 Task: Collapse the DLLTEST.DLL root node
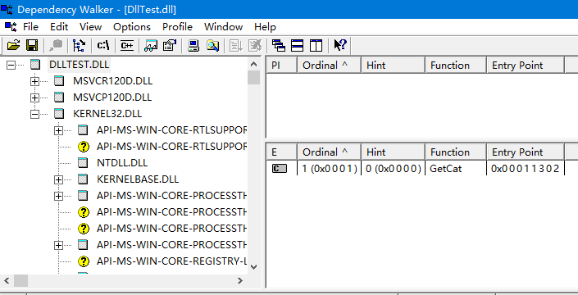pos(11,66)
